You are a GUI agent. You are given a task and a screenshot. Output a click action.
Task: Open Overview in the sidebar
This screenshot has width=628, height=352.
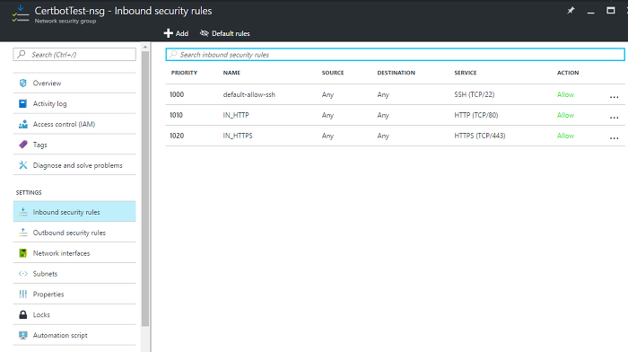(x=74, y=83)
